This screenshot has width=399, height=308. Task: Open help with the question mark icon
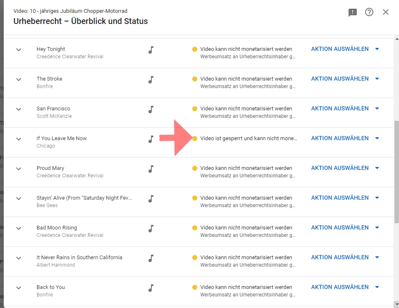(369, 12)
